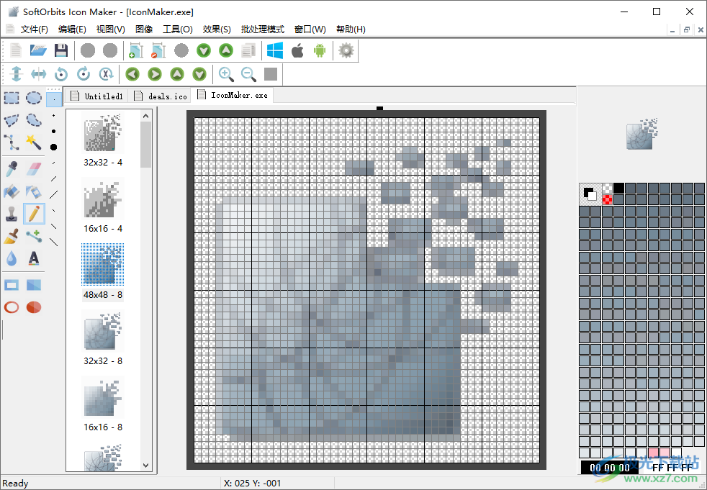Viewport: 707px width, 490px height.
Task: Select the Text tool
Action: [x=34, y=258]
